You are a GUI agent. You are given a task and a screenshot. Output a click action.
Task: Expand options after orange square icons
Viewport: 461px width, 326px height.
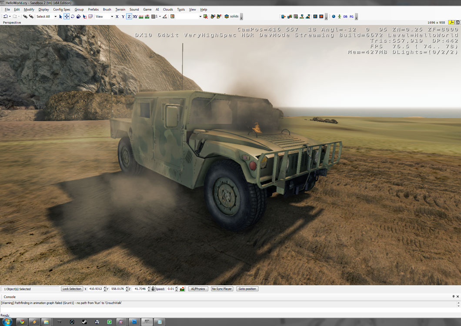point(326,17)
